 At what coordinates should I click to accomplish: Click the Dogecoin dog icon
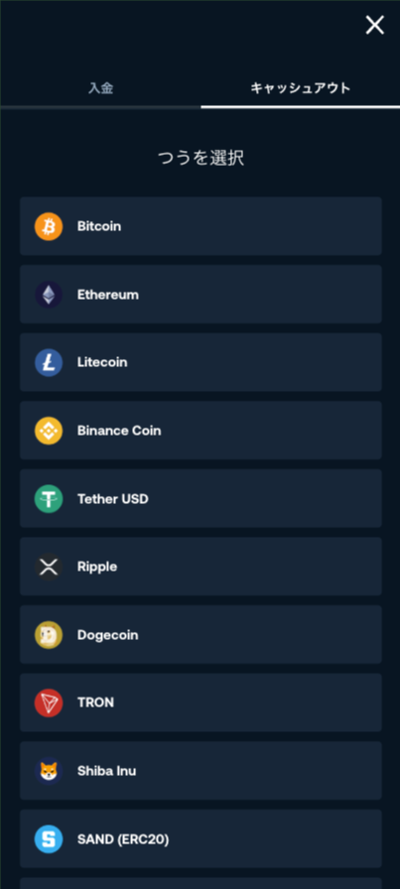tap(49, 635)
